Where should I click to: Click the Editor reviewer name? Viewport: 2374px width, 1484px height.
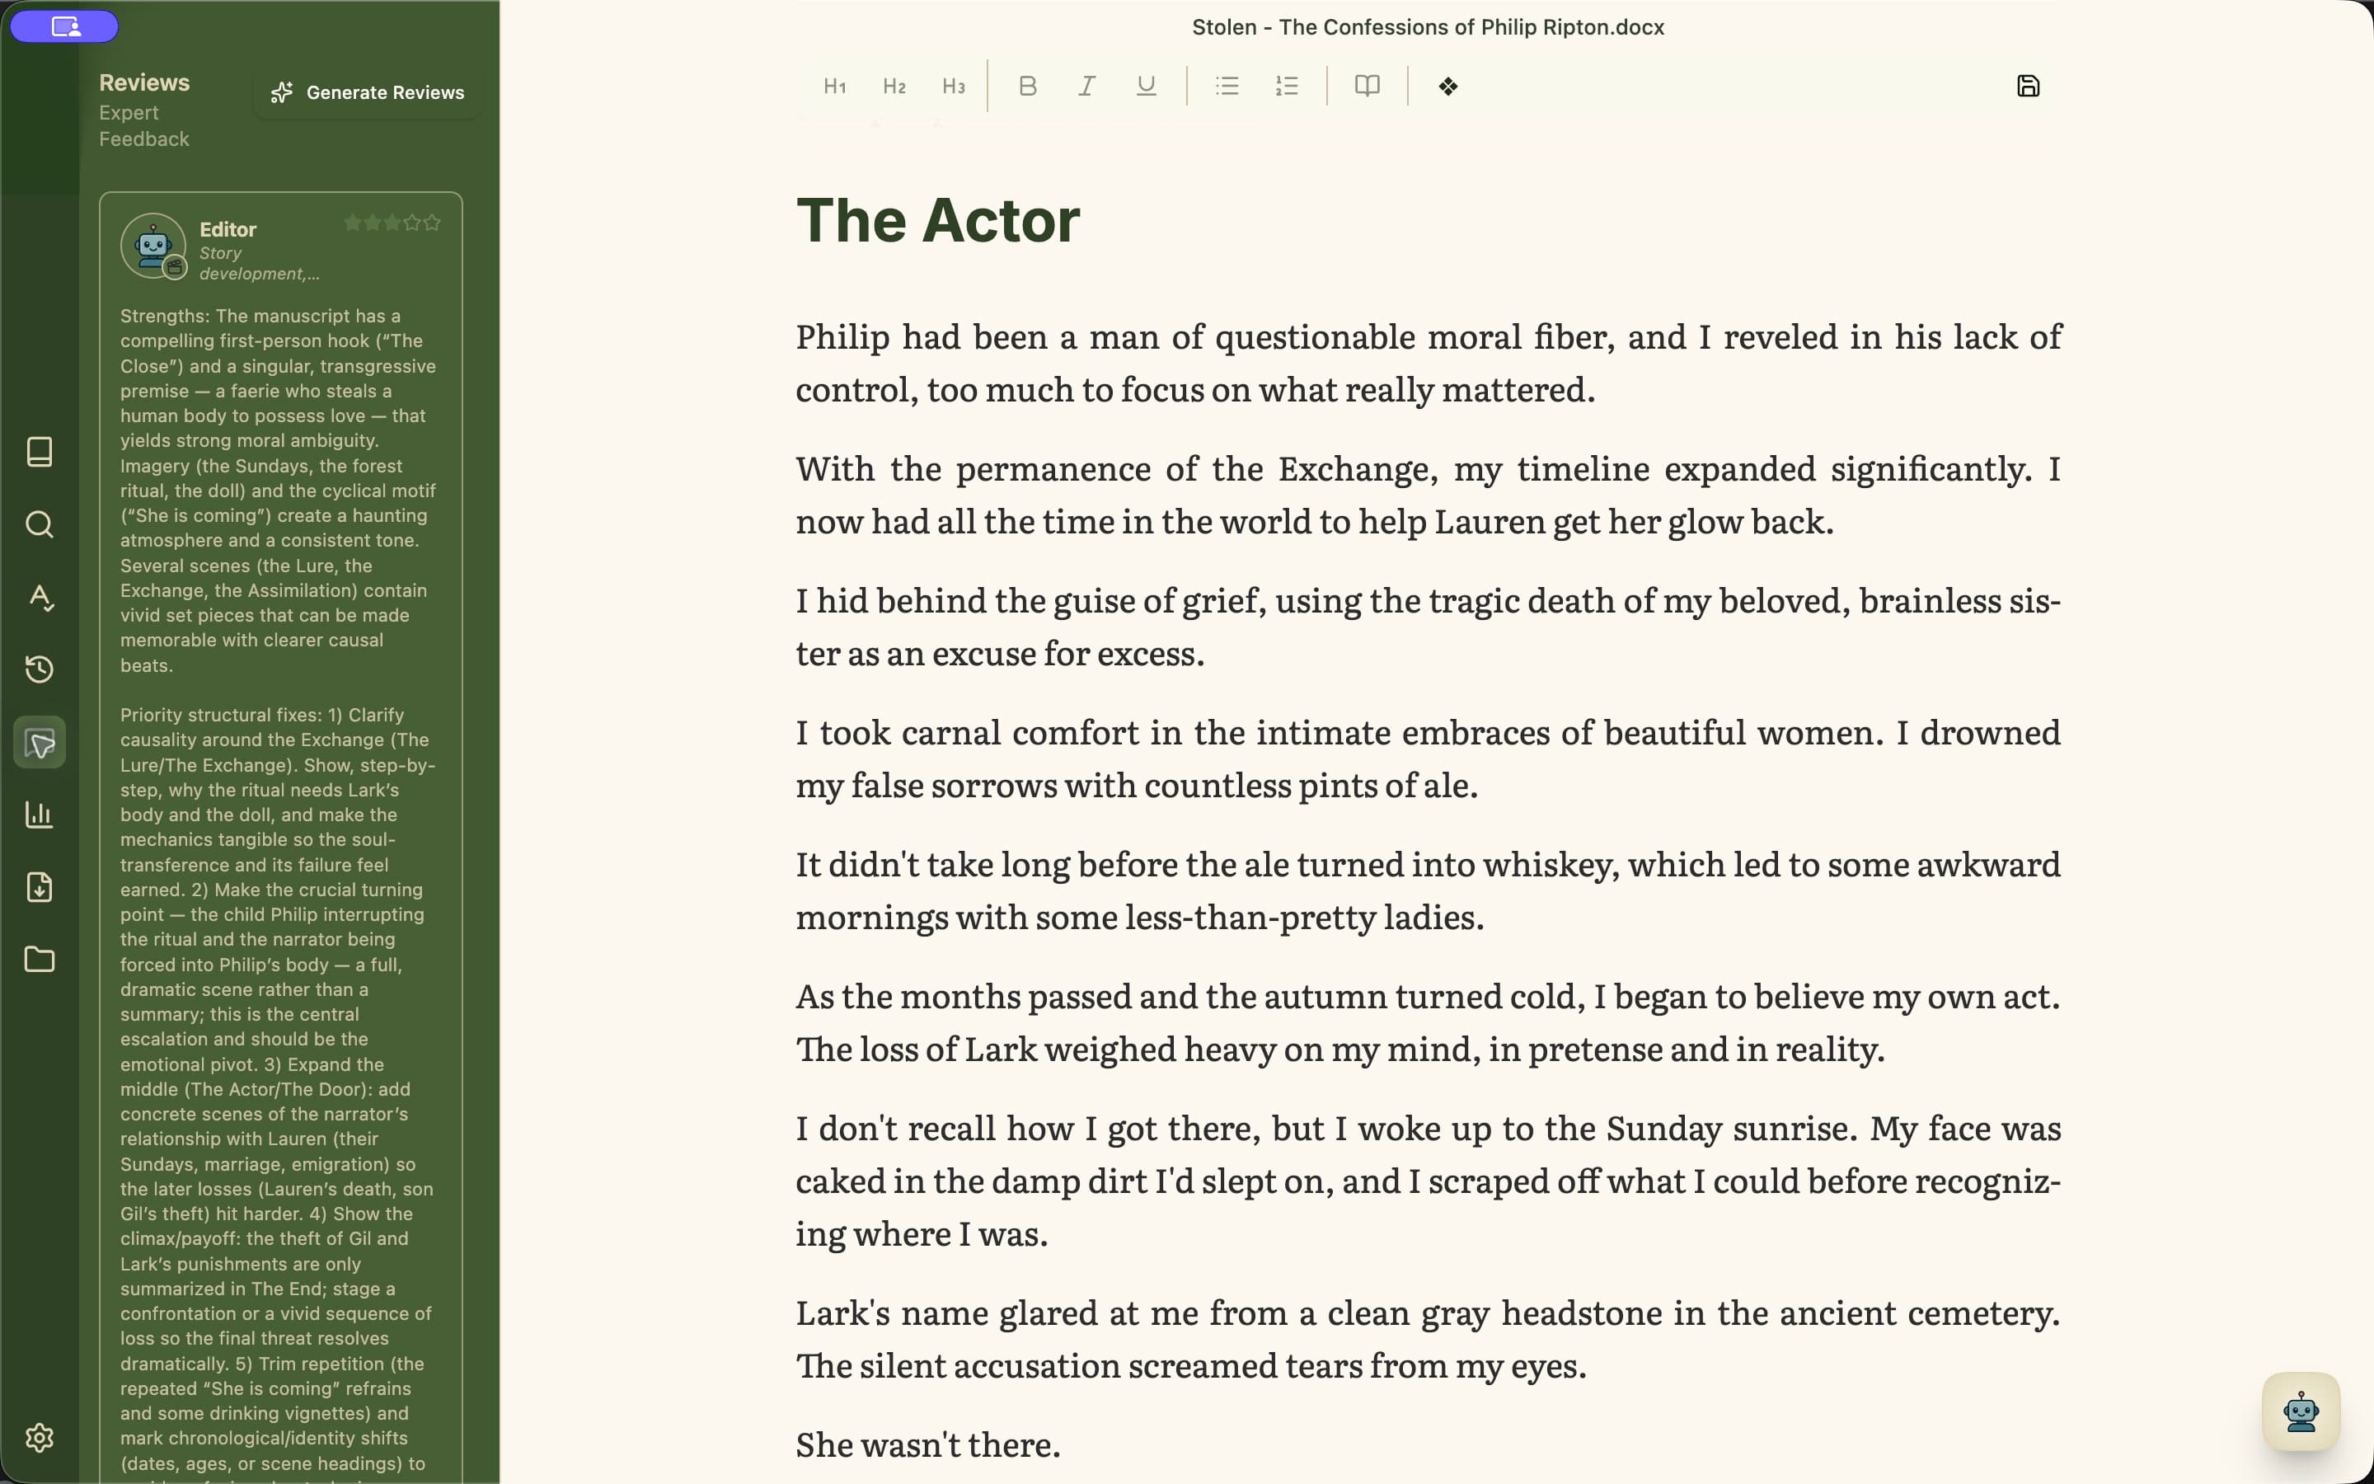pyautogui.click(x=228, y=230)
